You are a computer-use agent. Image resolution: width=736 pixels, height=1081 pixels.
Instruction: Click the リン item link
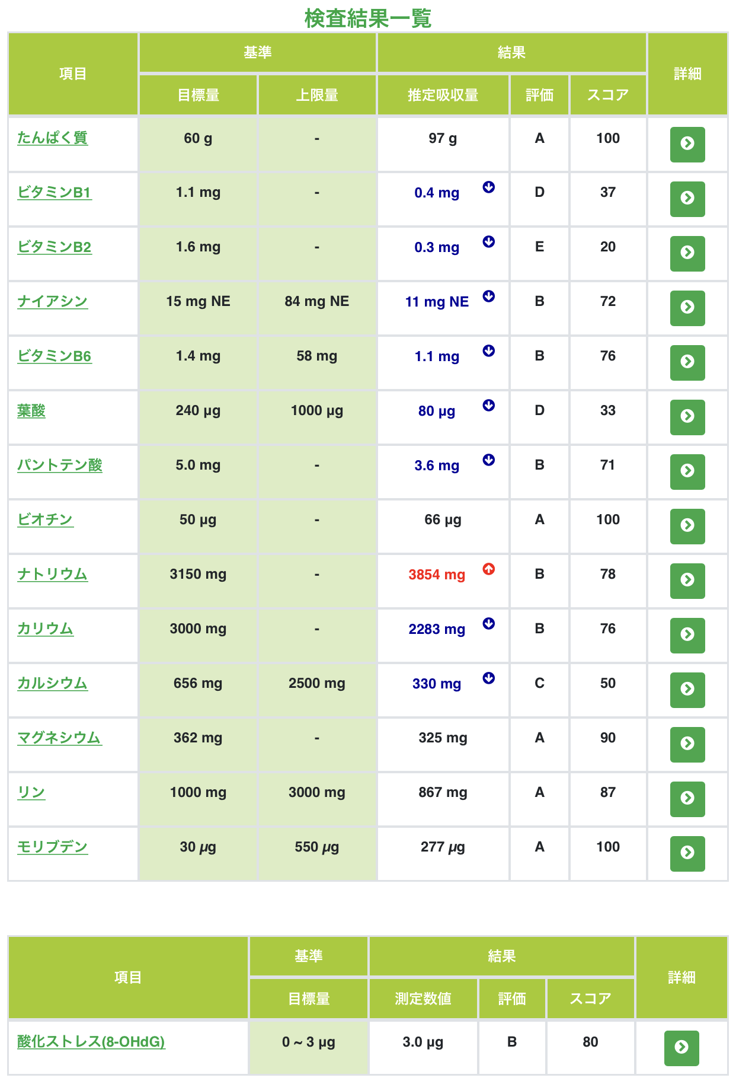pyautogui.click(x=31, y=793)
